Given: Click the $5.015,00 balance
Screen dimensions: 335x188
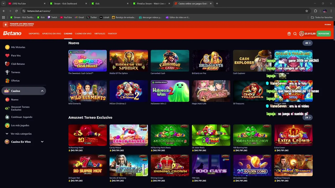Looking at the screenshot, I should click(310, 34).
